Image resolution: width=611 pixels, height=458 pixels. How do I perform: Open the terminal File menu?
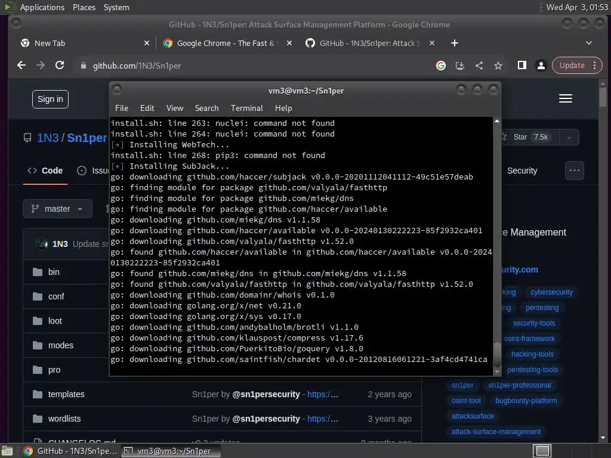(x=122, y=109)
